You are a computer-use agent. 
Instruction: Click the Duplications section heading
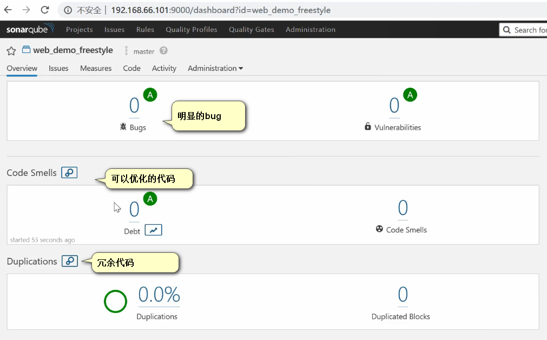[x=32, y=261]
